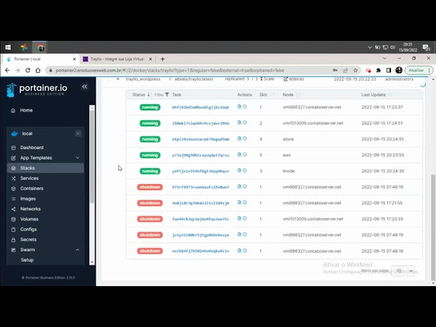This screenshot has height=327, width=436.
Task: Open a new browser tab
Action: tap(163, 59)
